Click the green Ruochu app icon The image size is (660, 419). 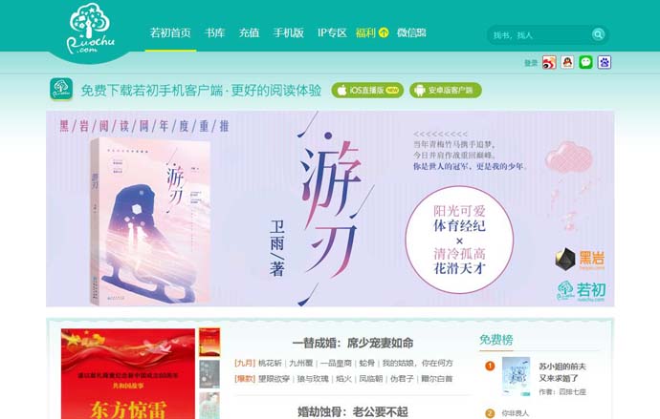tap(61, 89)
